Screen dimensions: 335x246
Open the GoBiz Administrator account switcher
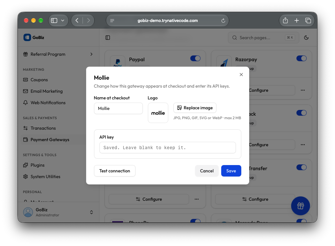[58, 212]
